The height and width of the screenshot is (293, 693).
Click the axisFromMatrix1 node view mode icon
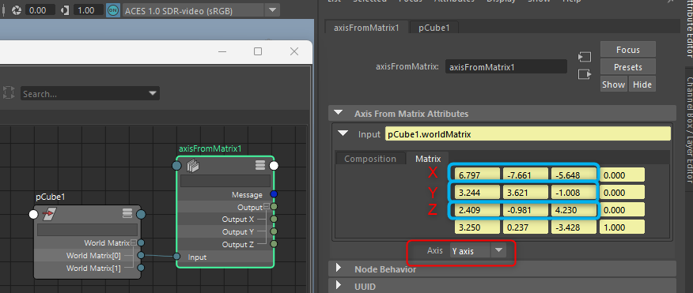click(259, 166)
